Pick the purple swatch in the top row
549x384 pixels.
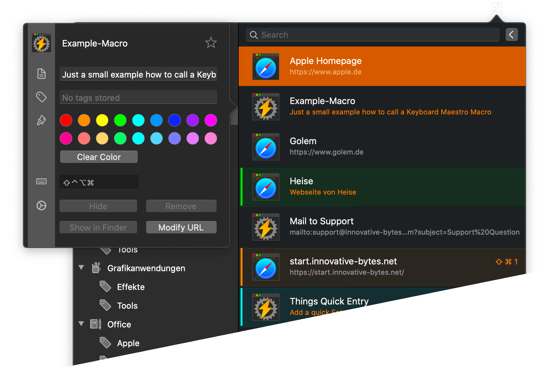click(193, 120)
